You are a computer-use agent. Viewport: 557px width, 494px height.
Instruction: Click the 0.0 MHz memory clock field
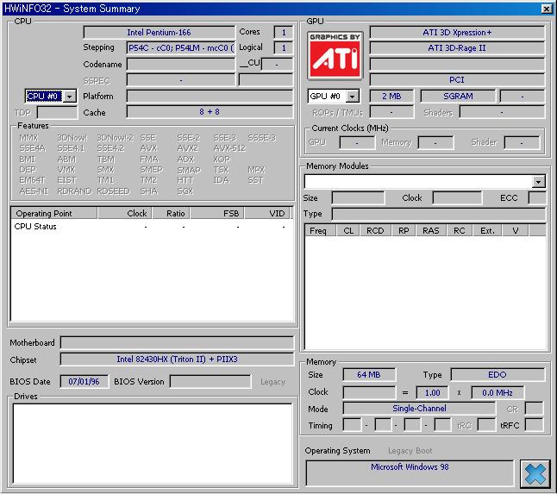tap(498, 392)
